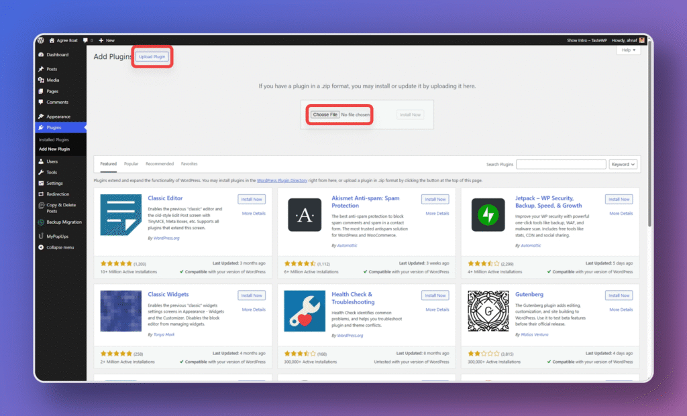Open Add New Plugin submenu item
This screenshot has height=416, width=687.
click(54, 149)
